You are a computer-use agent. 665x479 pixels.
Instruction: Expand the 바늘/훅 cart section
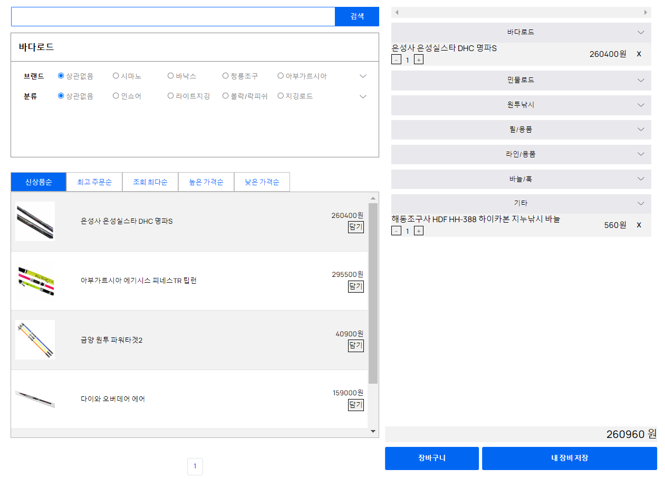click(x=521, y=179)
